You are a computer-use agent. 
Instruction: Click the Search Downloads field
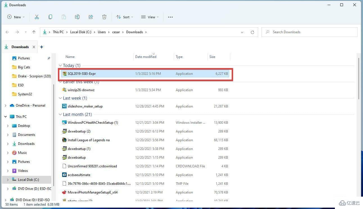[310, 32]
